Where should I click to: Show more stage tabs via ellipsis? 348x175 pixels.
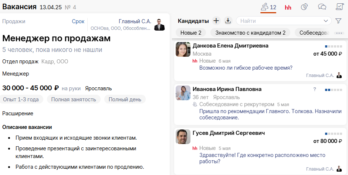(x=338, y=33)
